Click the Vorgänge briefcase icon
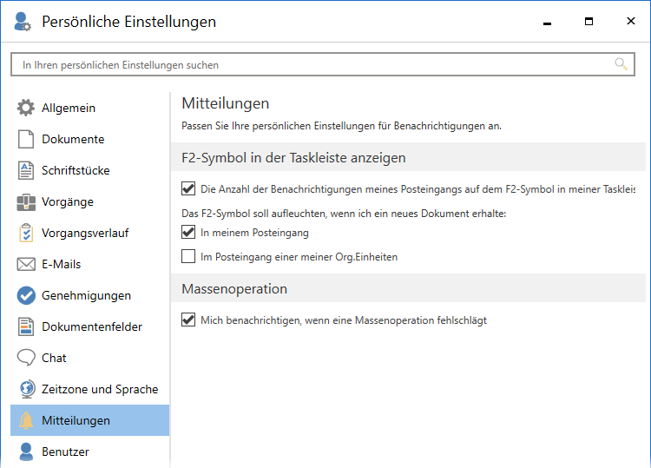Screen dimensions: 651x468 point(26,202)
